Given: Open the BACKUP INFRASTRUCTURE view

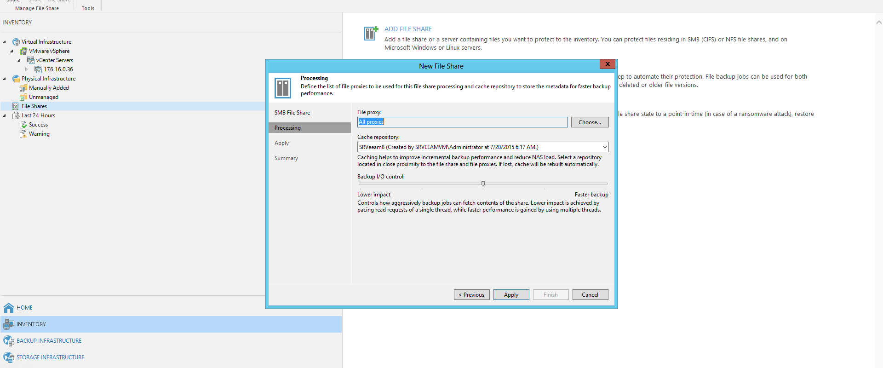Looking at the screenshot, I should click(49, 341).
